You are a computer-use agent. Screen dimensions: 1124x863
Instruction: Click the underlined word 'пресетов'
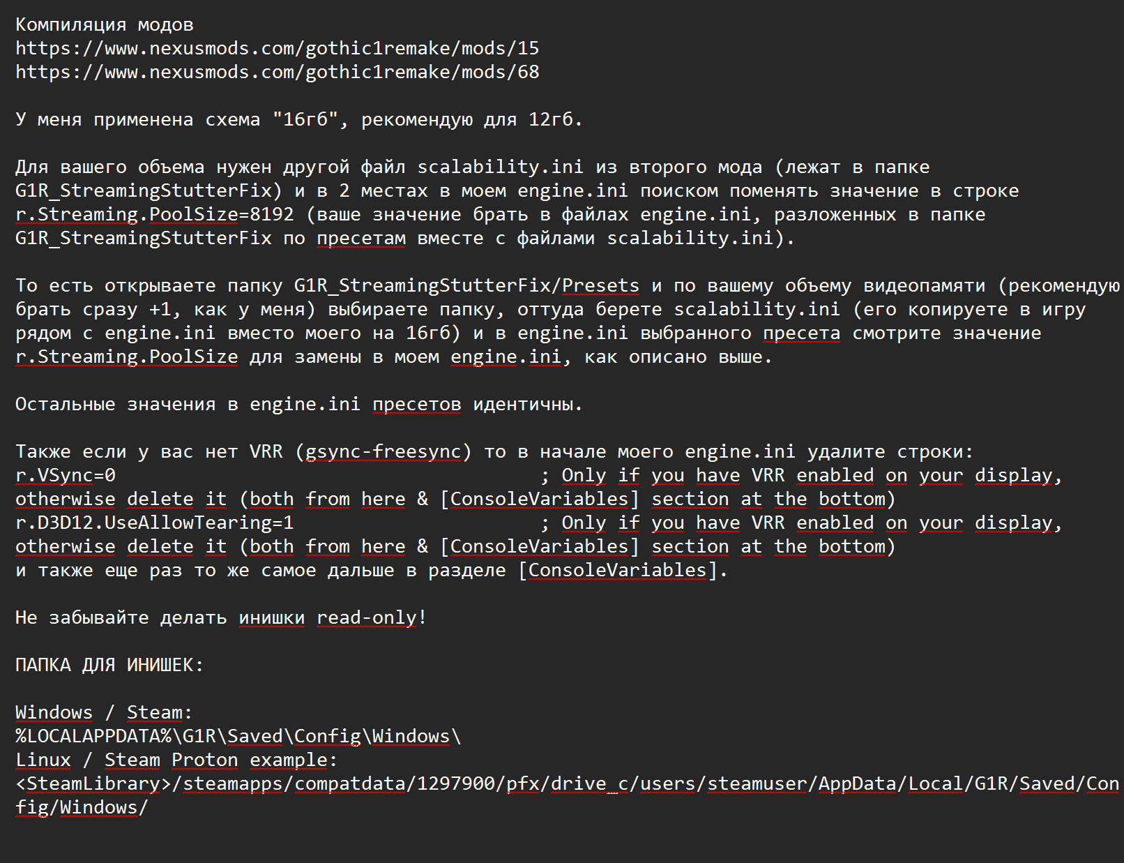pyautogui.click(x=417, y=404)
